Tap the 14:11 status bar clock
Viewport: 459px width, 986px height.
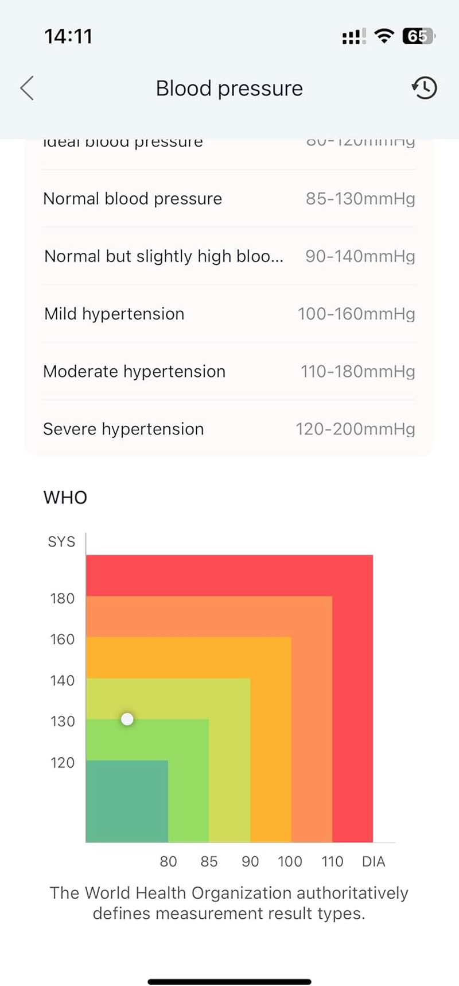tap(68, 37)
